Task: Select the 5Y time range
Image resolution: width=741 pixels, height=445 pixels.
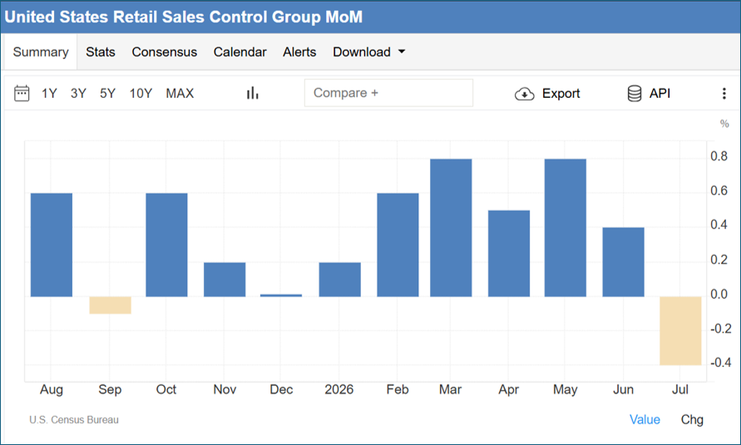Action: [x=108, y=94]
